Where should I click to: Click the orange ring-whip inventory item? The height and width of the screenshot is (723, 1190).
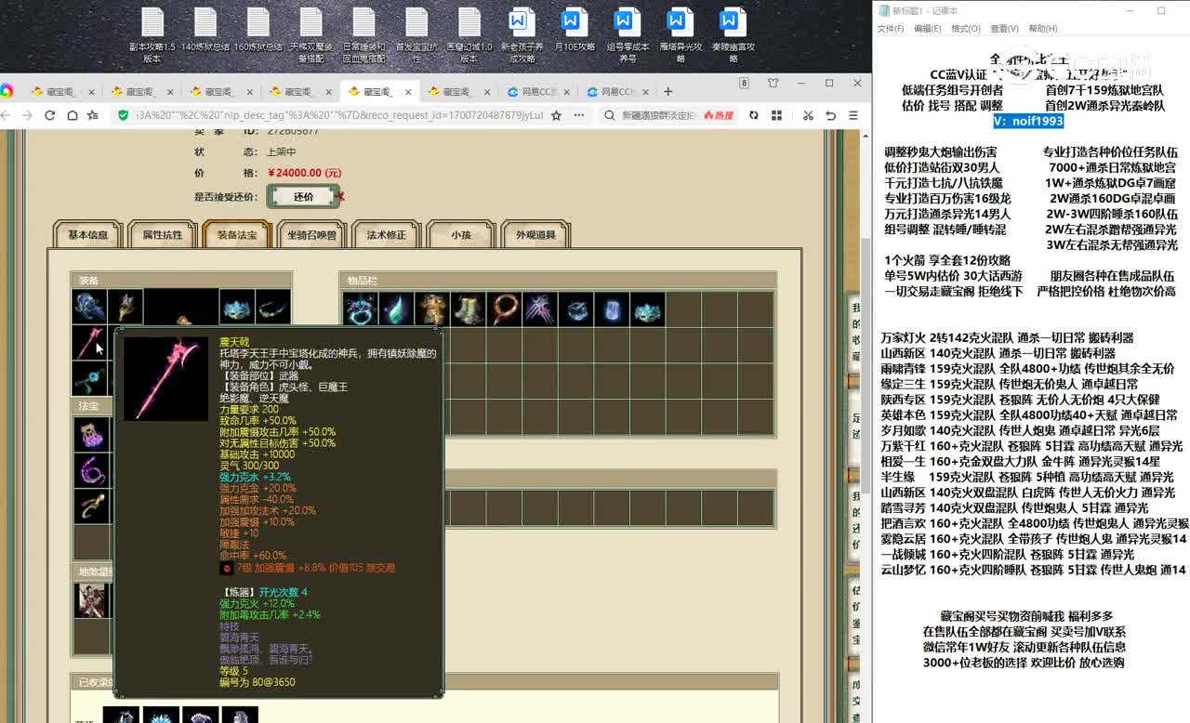504,309
